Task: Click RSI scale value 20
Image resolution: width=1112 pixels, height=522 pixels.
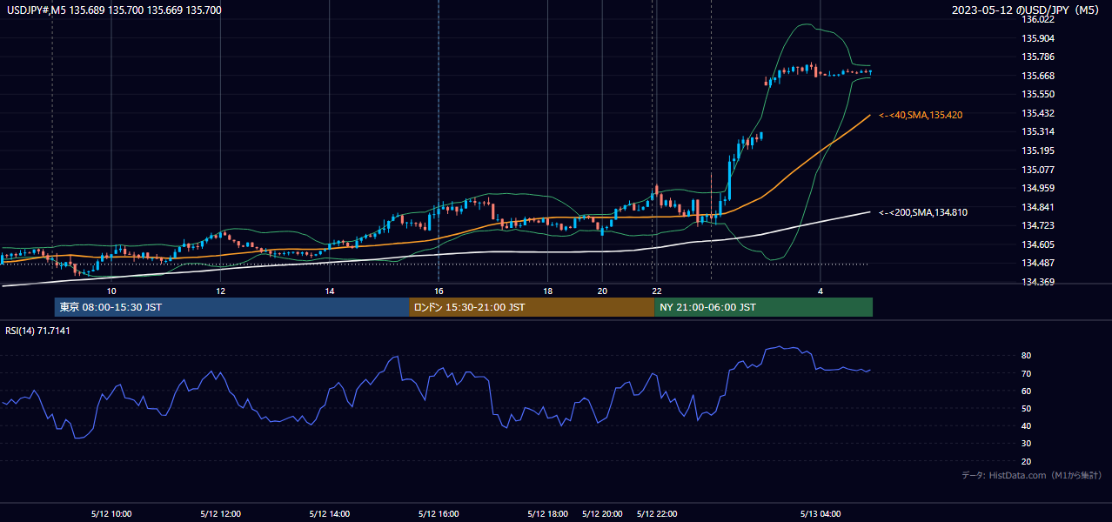Action: (x=1027, y=462)
